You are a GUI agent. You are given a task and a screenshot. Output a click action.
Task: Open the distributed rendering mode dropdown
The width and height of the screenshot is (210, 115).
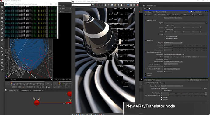[174, 54]
